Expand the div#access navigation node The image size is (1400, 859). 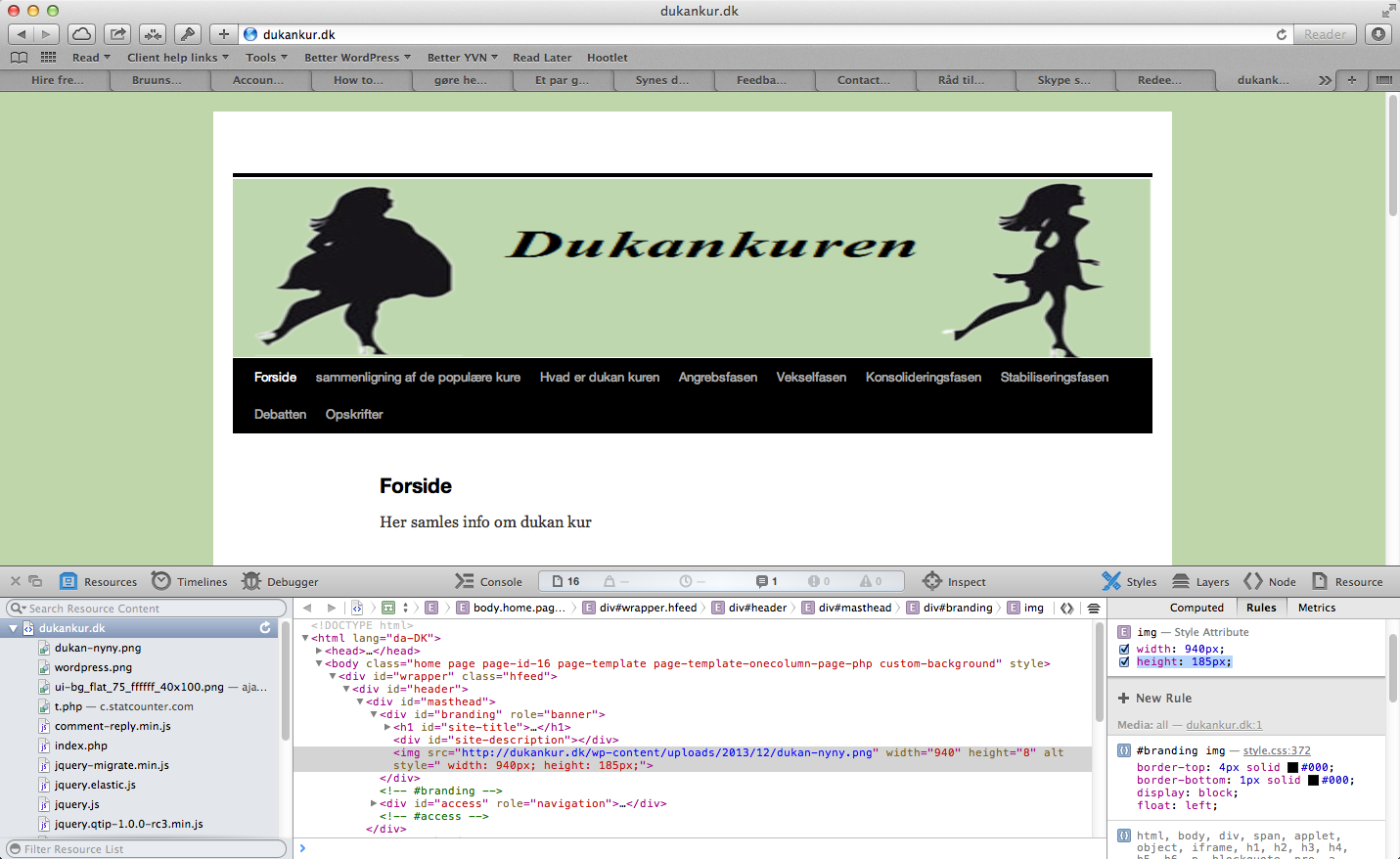(x=374, y=803)
